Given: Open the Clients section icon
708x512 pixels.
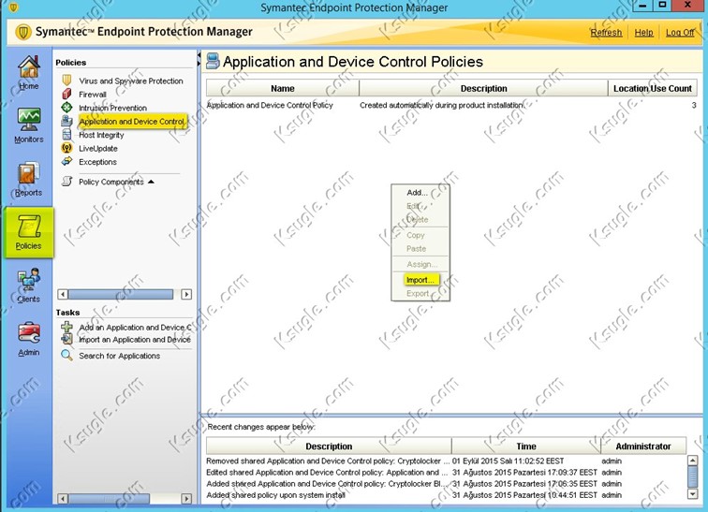Looking at the screenshot, I should click(x=29, y=279).
